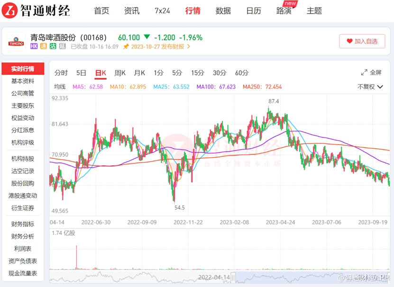Click the heart icon in 加入自选
This screenshot has height=287, width=394.
(x=349, y=41)
